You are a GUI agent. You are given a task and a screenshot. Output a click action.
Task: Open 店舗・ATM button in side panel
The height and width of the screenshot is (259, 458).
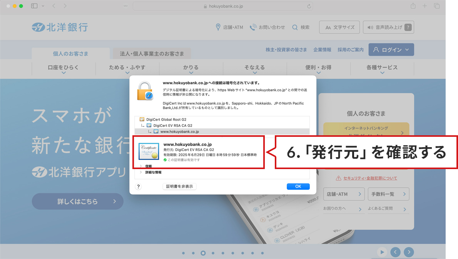(344, 194)
